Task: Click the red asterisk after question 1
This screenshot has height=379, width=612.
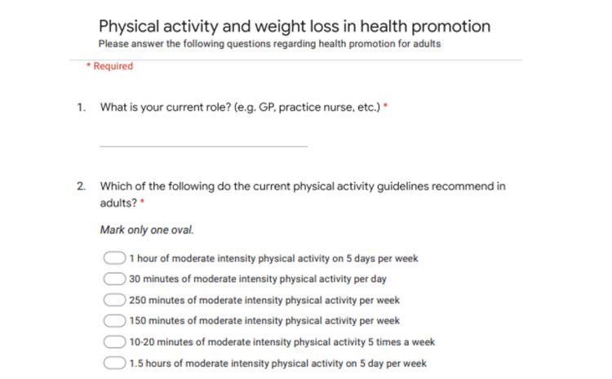Action: click(386, 105)
